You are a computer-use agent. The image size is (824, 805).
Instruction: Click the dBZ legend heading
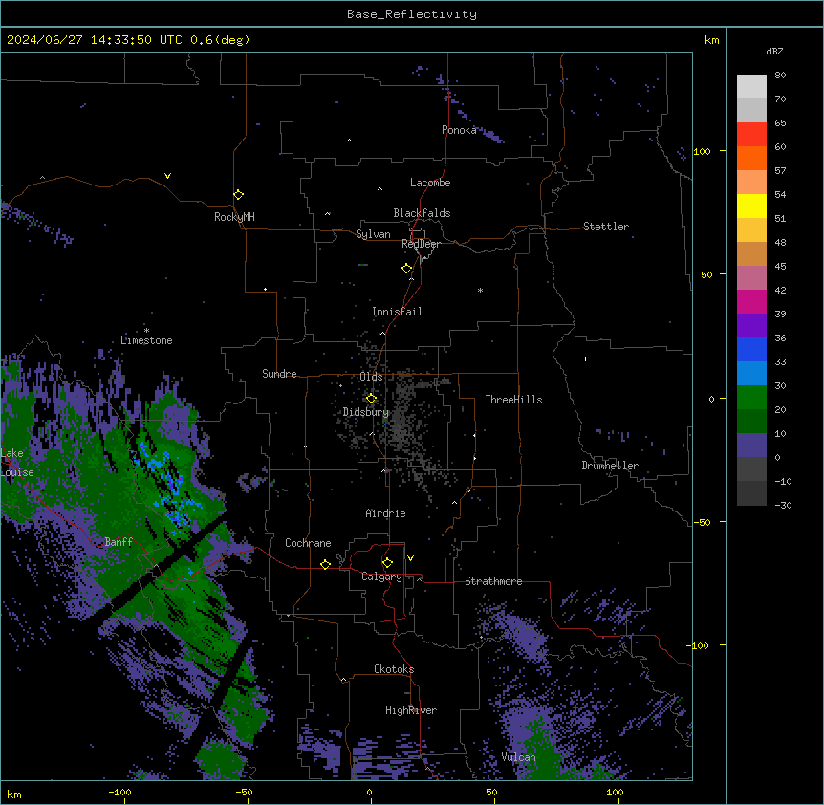point(774,51)
